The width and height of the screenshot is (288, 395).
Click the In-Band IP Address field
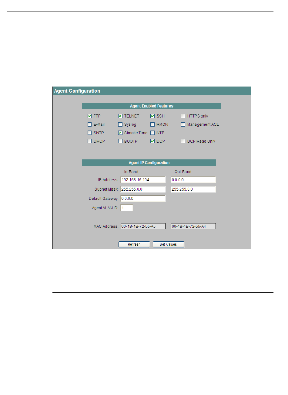coord(143,180)
